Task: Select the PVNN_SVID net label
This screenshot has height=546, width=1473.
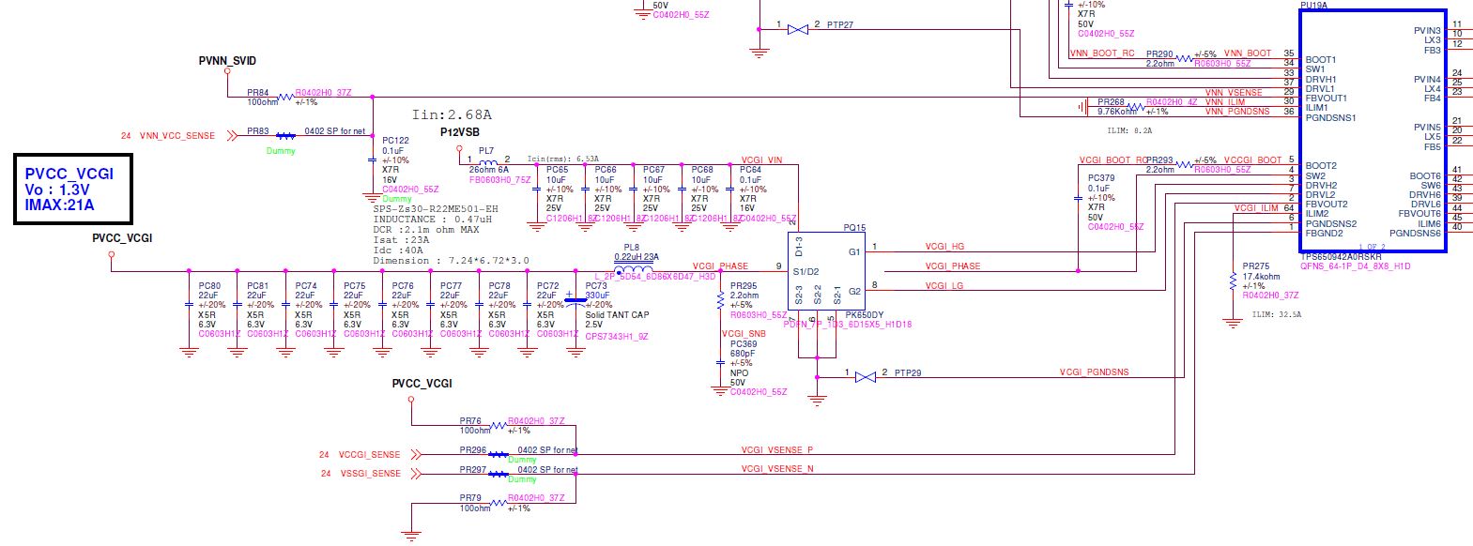Action: pyautogui.click(x=227, y=61)
